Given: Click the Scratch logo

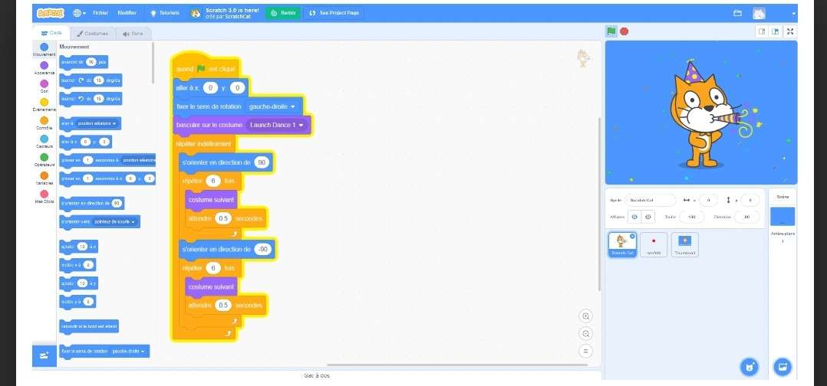Looking at the screenshot, I should pyautogui.click(x=51, y=13).
